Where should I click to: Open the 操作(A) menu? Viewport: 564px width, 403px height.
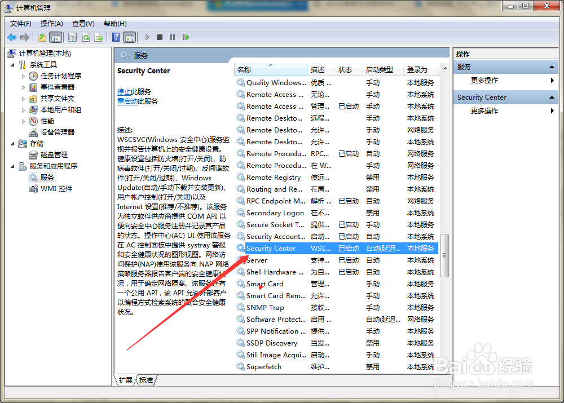point(51,23)
